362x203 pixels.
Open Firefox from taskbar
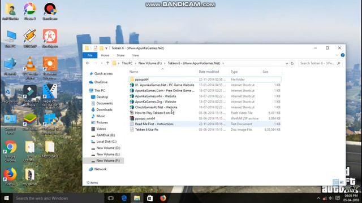click(x=163, y=198)
